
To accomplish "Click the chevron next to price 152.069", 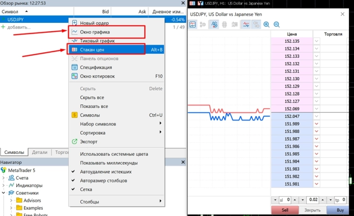I will [x=317, y=109].
